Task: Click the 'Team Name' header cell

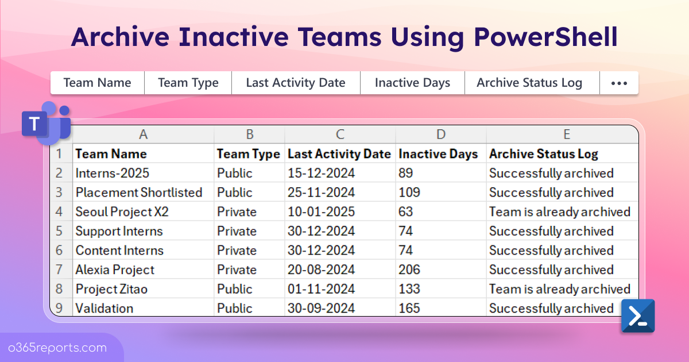Action: pos(144,153)
